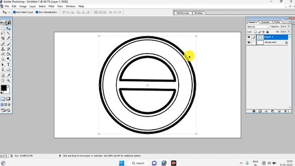Add a layer style in Layers panel
The image size is (295, 166).
254,111
